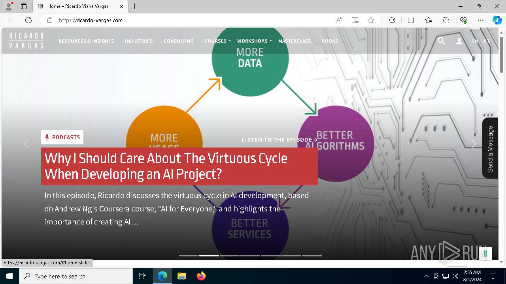This screenshot has height=284, width=506.
Task: Select the first slide indicator
Action: [x=189, y=256]
